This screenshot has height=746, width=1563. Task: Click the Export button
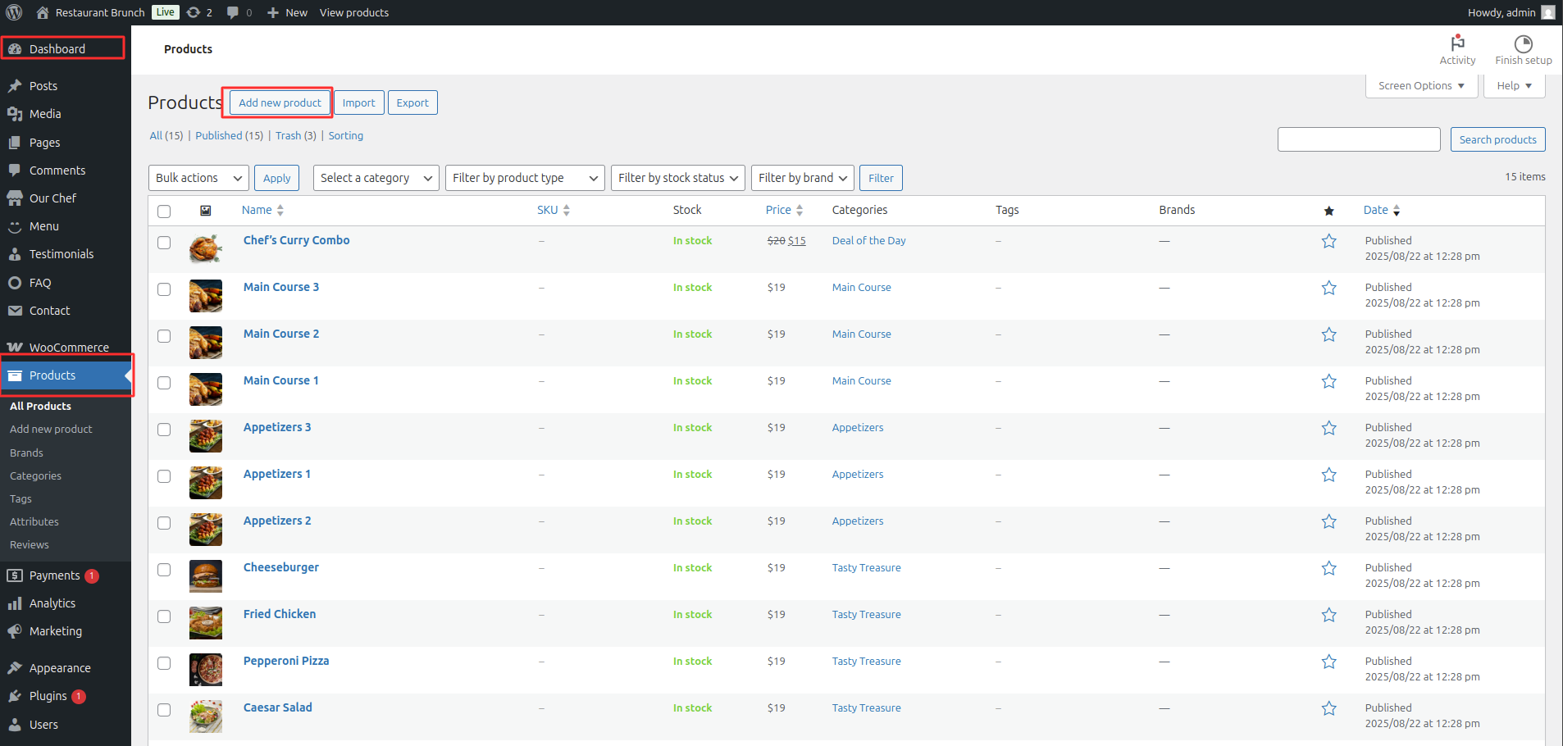[412, 102]
